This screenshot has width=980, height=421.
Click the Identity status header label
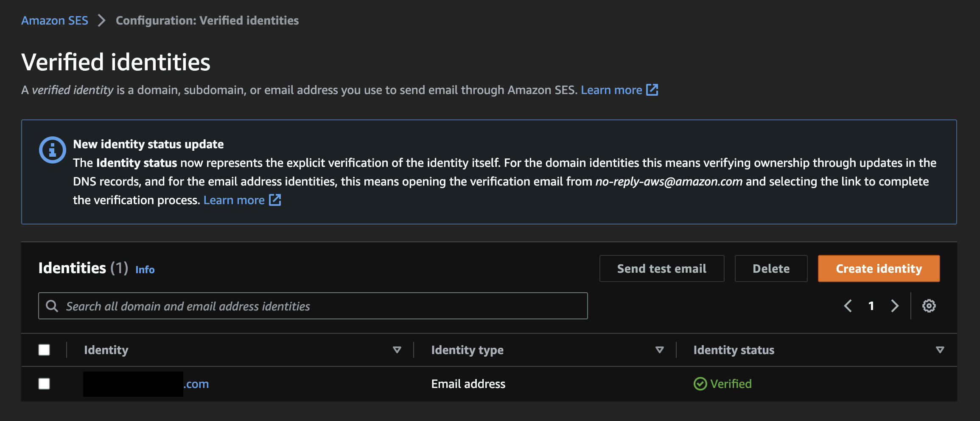click(x=734, y=350)
